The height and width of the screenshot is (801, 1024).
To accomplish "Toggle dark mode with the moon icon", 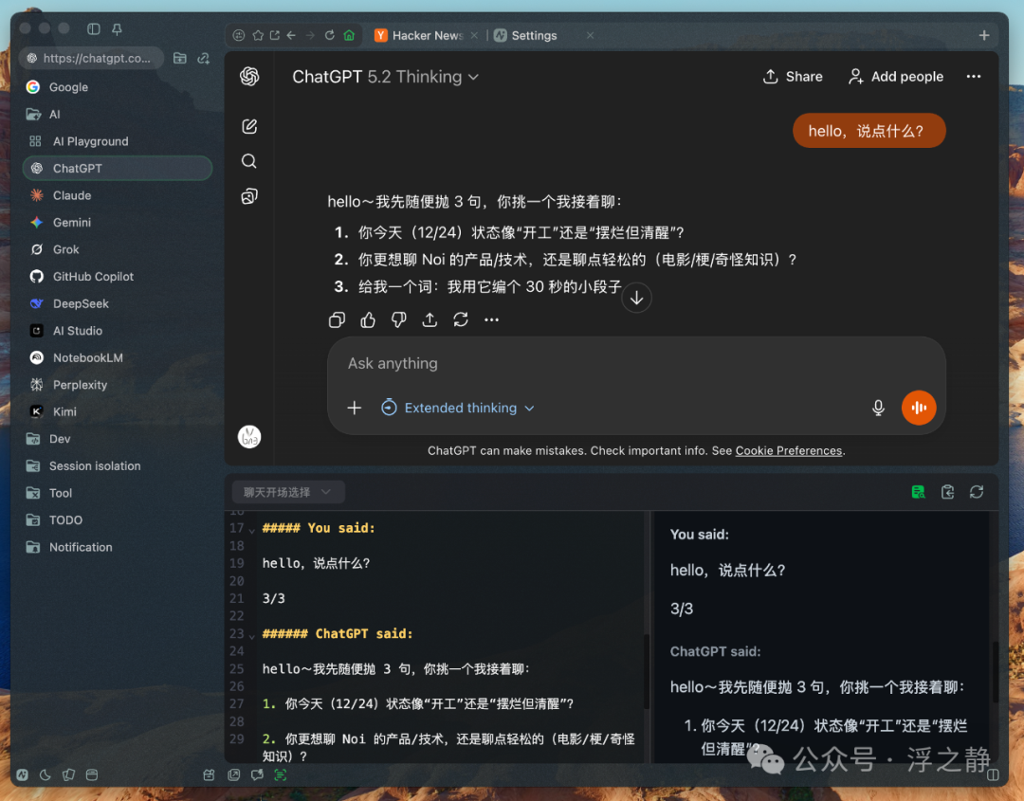I will pos(46,774).
